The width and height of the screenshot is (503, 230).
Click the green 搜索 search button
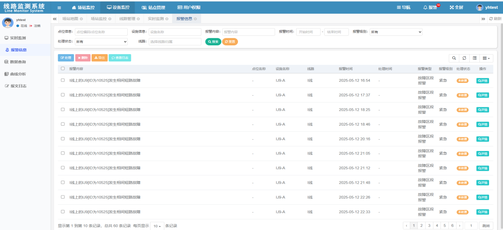[x=213, y=41]
